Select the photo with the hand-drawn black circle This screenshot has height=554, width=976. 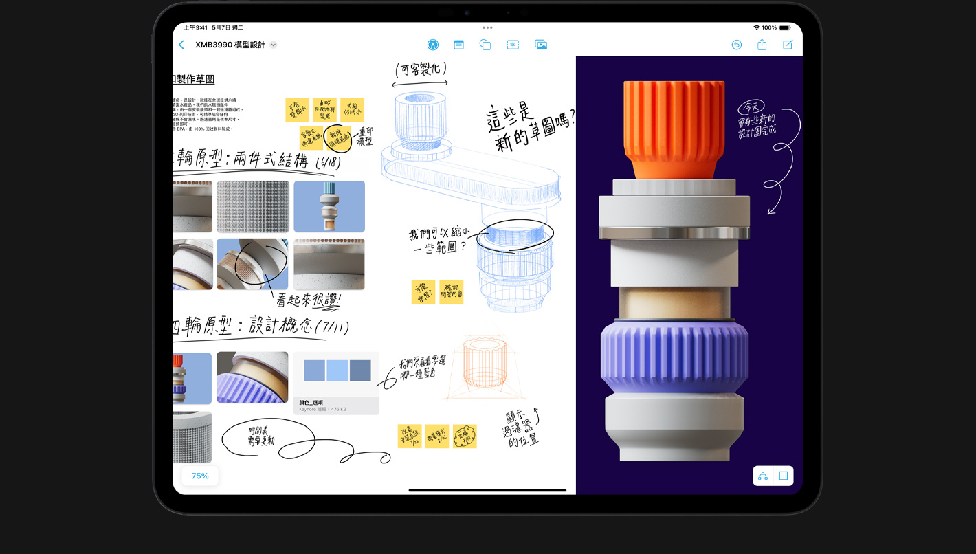pos(252,264)
